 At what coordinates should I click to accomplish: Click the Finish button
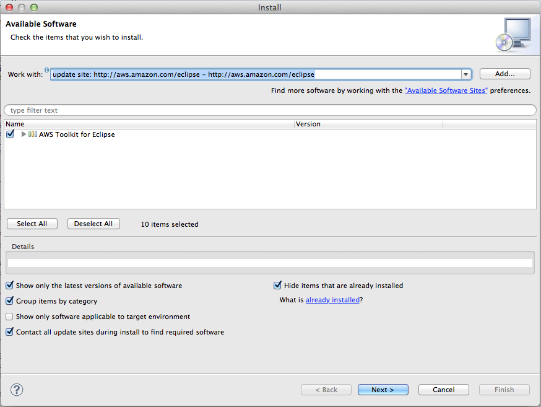coord(504,390)
